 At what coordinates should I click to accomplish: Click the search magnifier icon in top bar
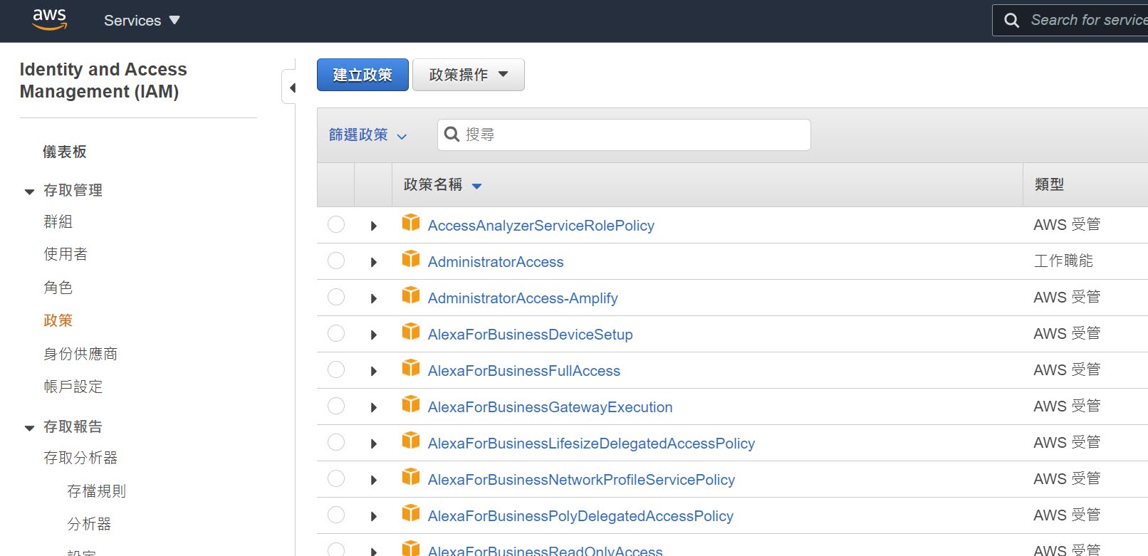tap(1011, 21)
